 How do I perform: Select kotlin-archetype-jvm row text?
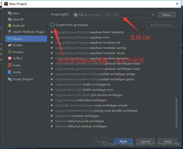tap(84, 90)
